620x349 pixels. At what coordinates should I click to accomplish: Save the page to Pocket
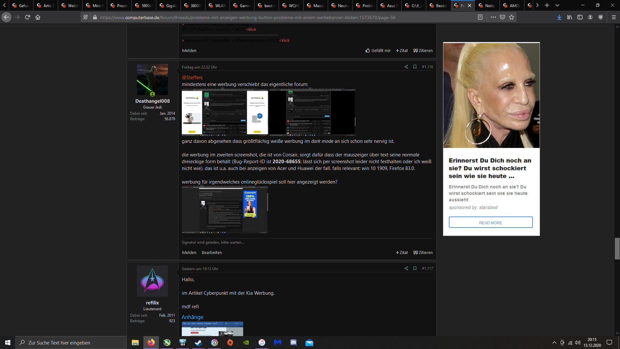click(502, 17)
